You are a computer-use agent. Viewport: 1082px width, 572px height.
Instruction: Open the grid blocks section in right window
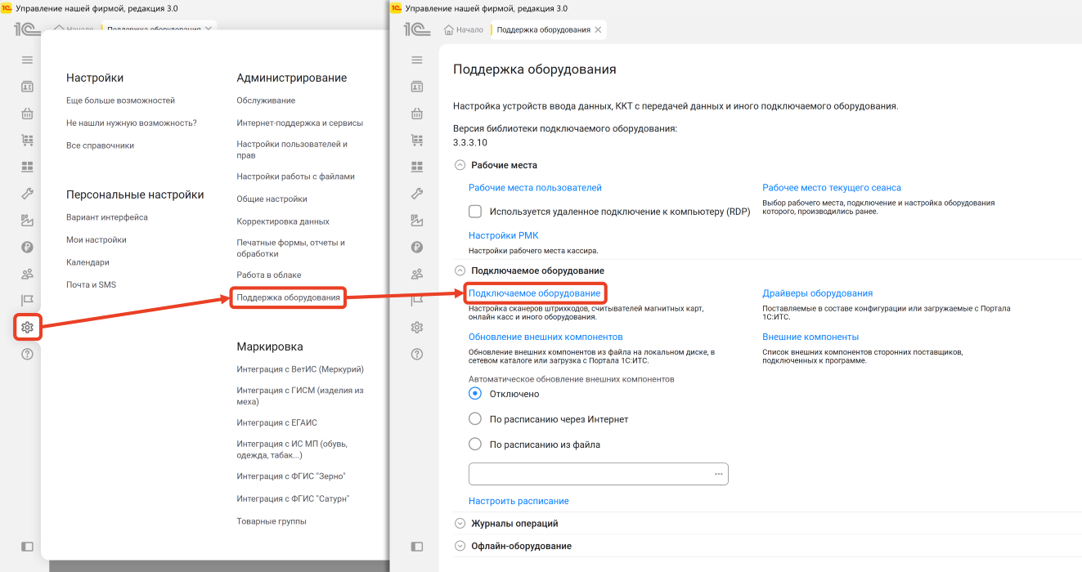pyautogui.click(x=417, y=167)
